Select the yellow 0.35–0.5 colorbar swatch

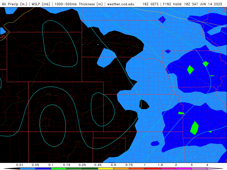106,169
